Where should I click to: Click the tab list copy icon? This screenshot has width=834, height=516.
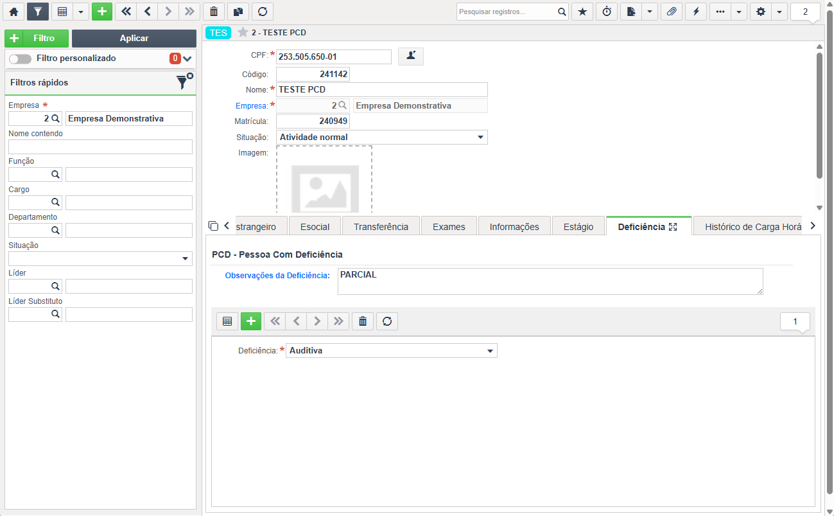pos(214,226)
